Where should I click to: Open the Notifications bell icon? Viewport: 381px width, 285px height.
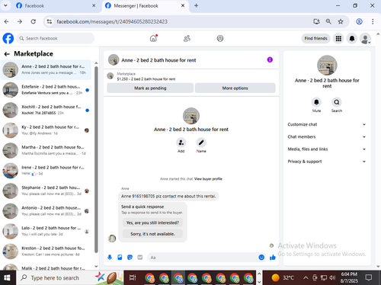(x=352, y=38)
